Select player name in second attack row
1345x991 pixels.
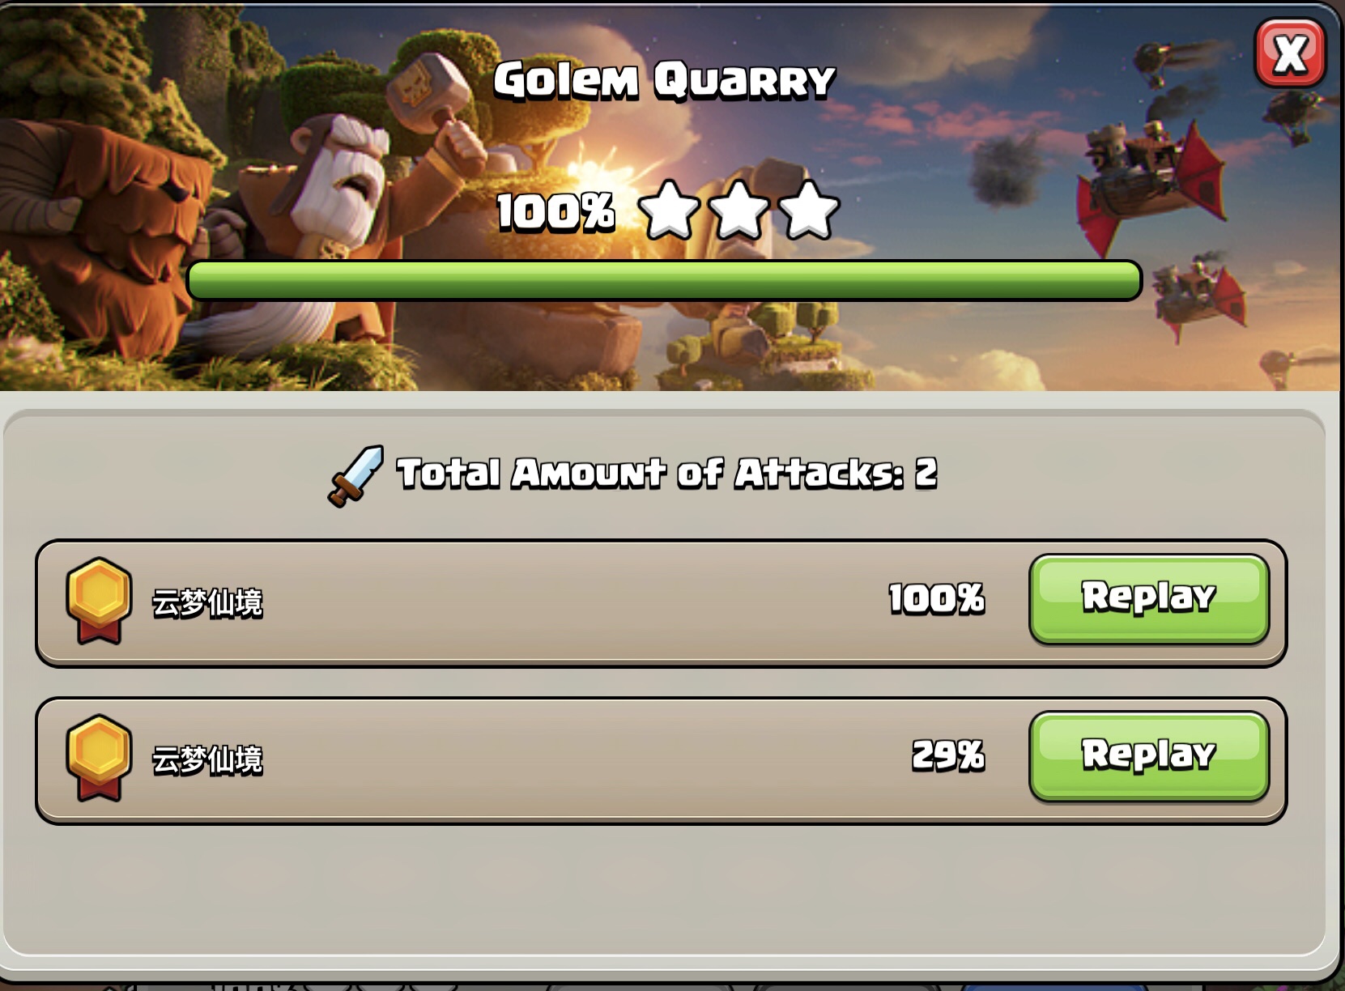tap(207, 760)
